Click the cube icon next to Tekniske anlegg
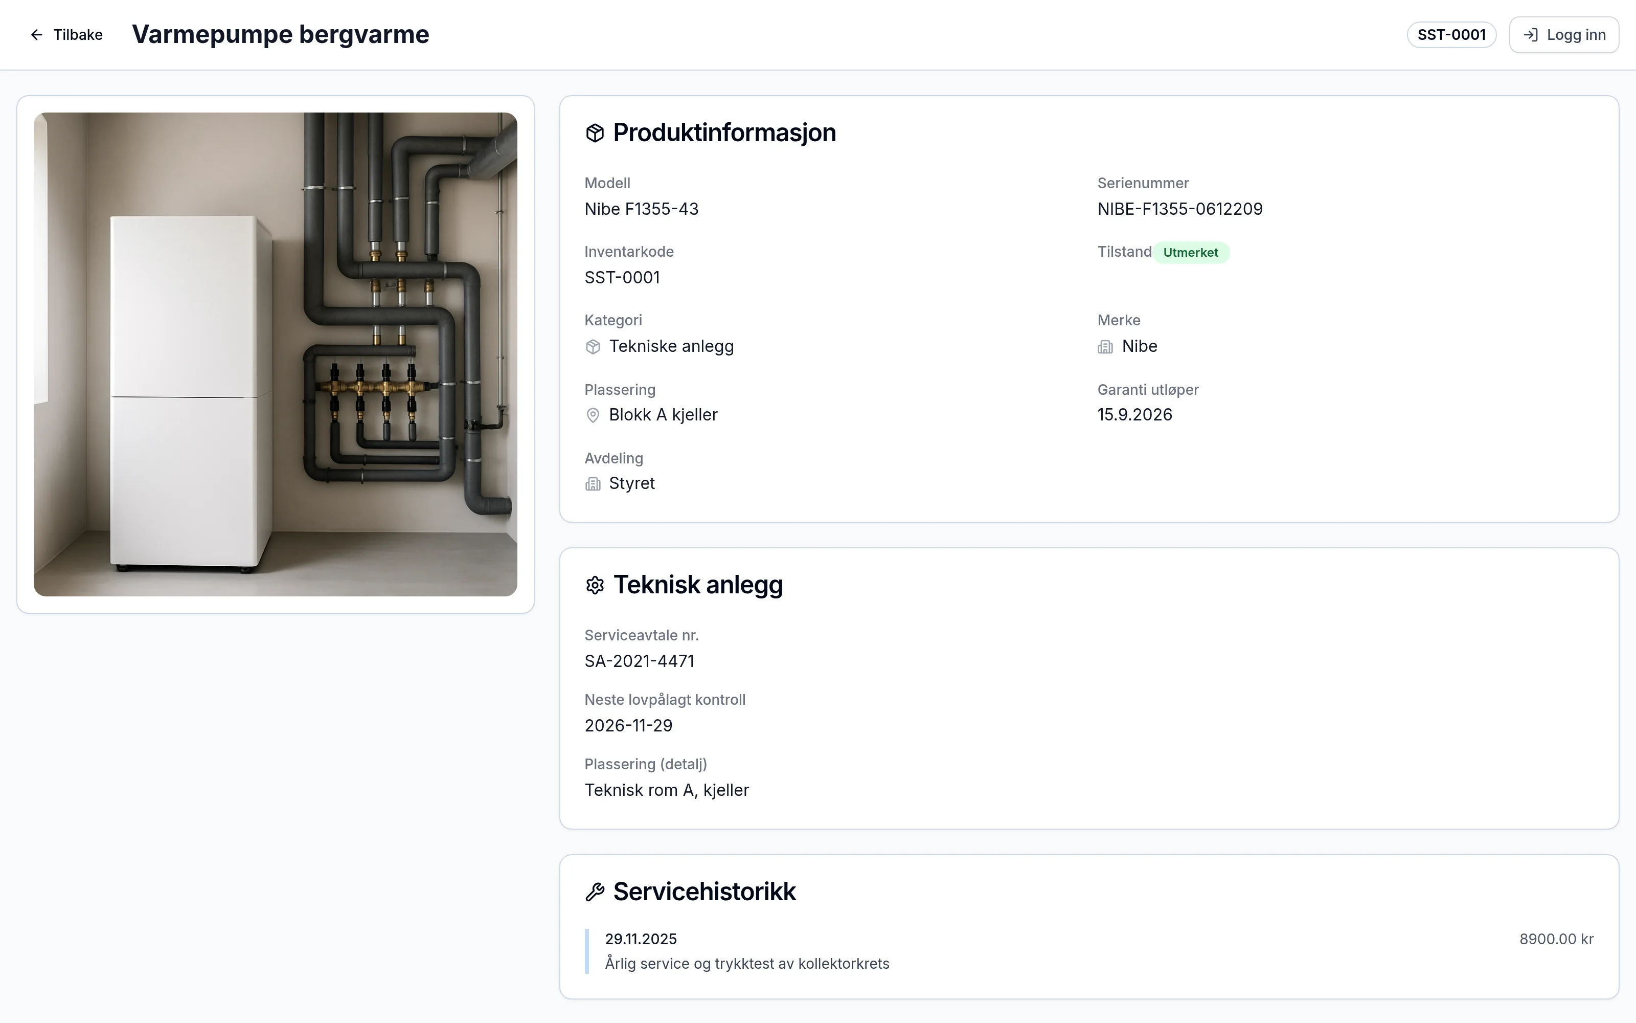 [x=593, y=346]
